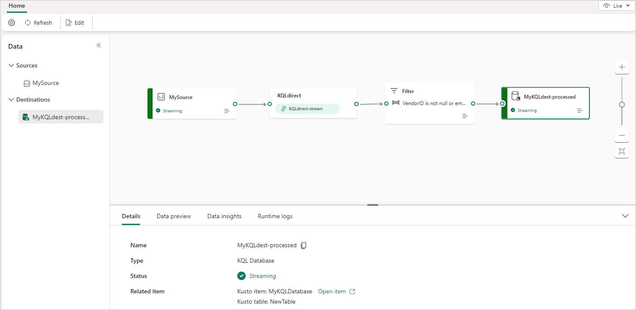The height and width of the screenshot is (310, 636).
Task: Click the Filter node input port
Action: click(386, 103)
